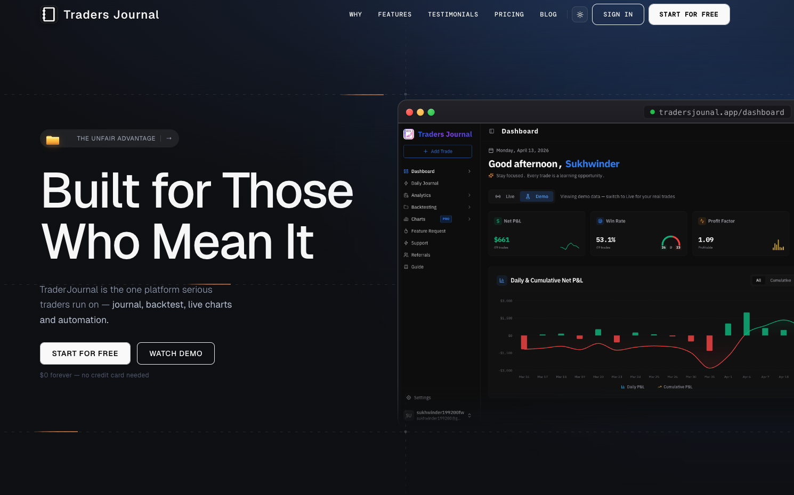This screenshot has width=794, height=495.
Task: Toggle the sidebar panel icon beside Dashboard title
Action: (492, 131)
